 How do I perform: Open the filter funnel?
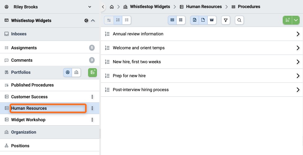pos(225,20)
